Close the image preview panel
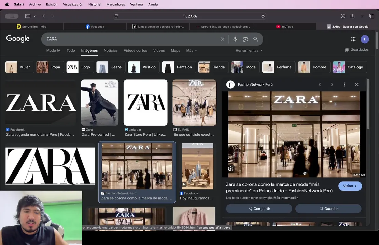379x245 pixels. coord(356,84)
